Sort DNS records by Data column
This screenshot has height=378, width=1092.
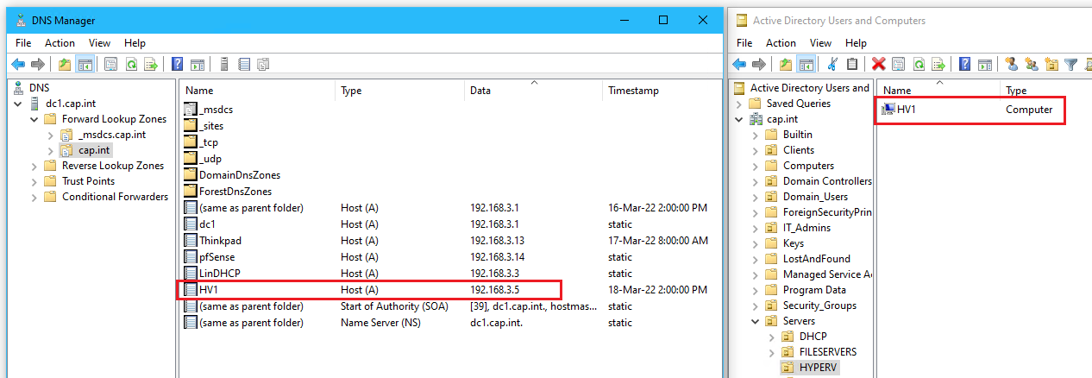533,90
